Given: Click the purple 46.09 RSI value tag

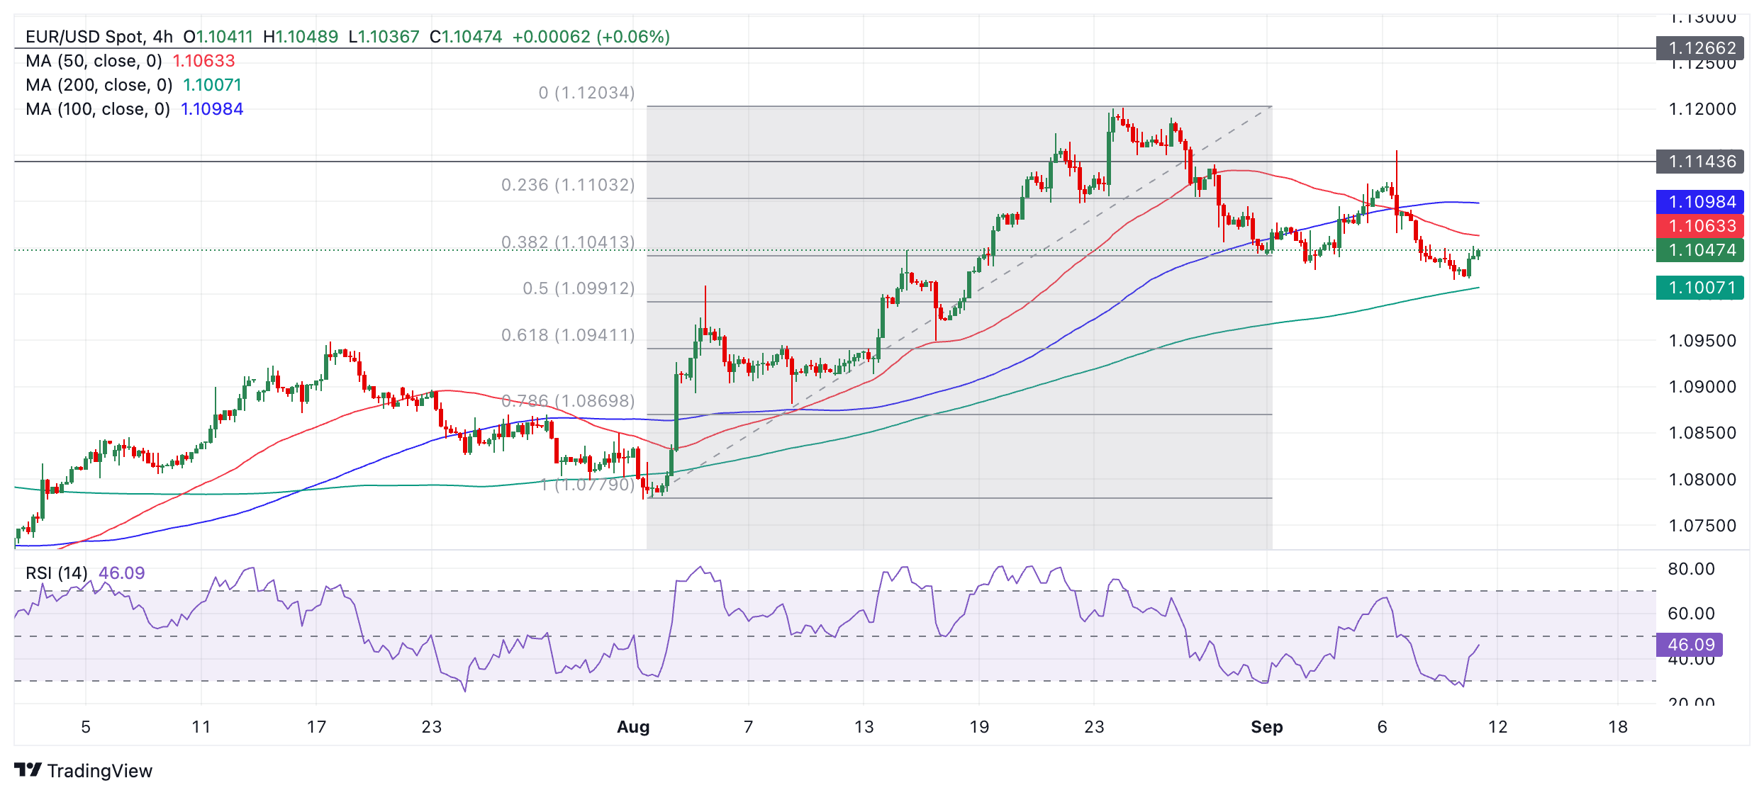Looking at the screenshot, I should (1689, 645).
